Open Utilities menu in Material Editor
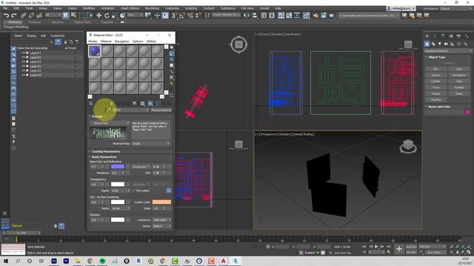Screen dimensions: 474x266 151,41
